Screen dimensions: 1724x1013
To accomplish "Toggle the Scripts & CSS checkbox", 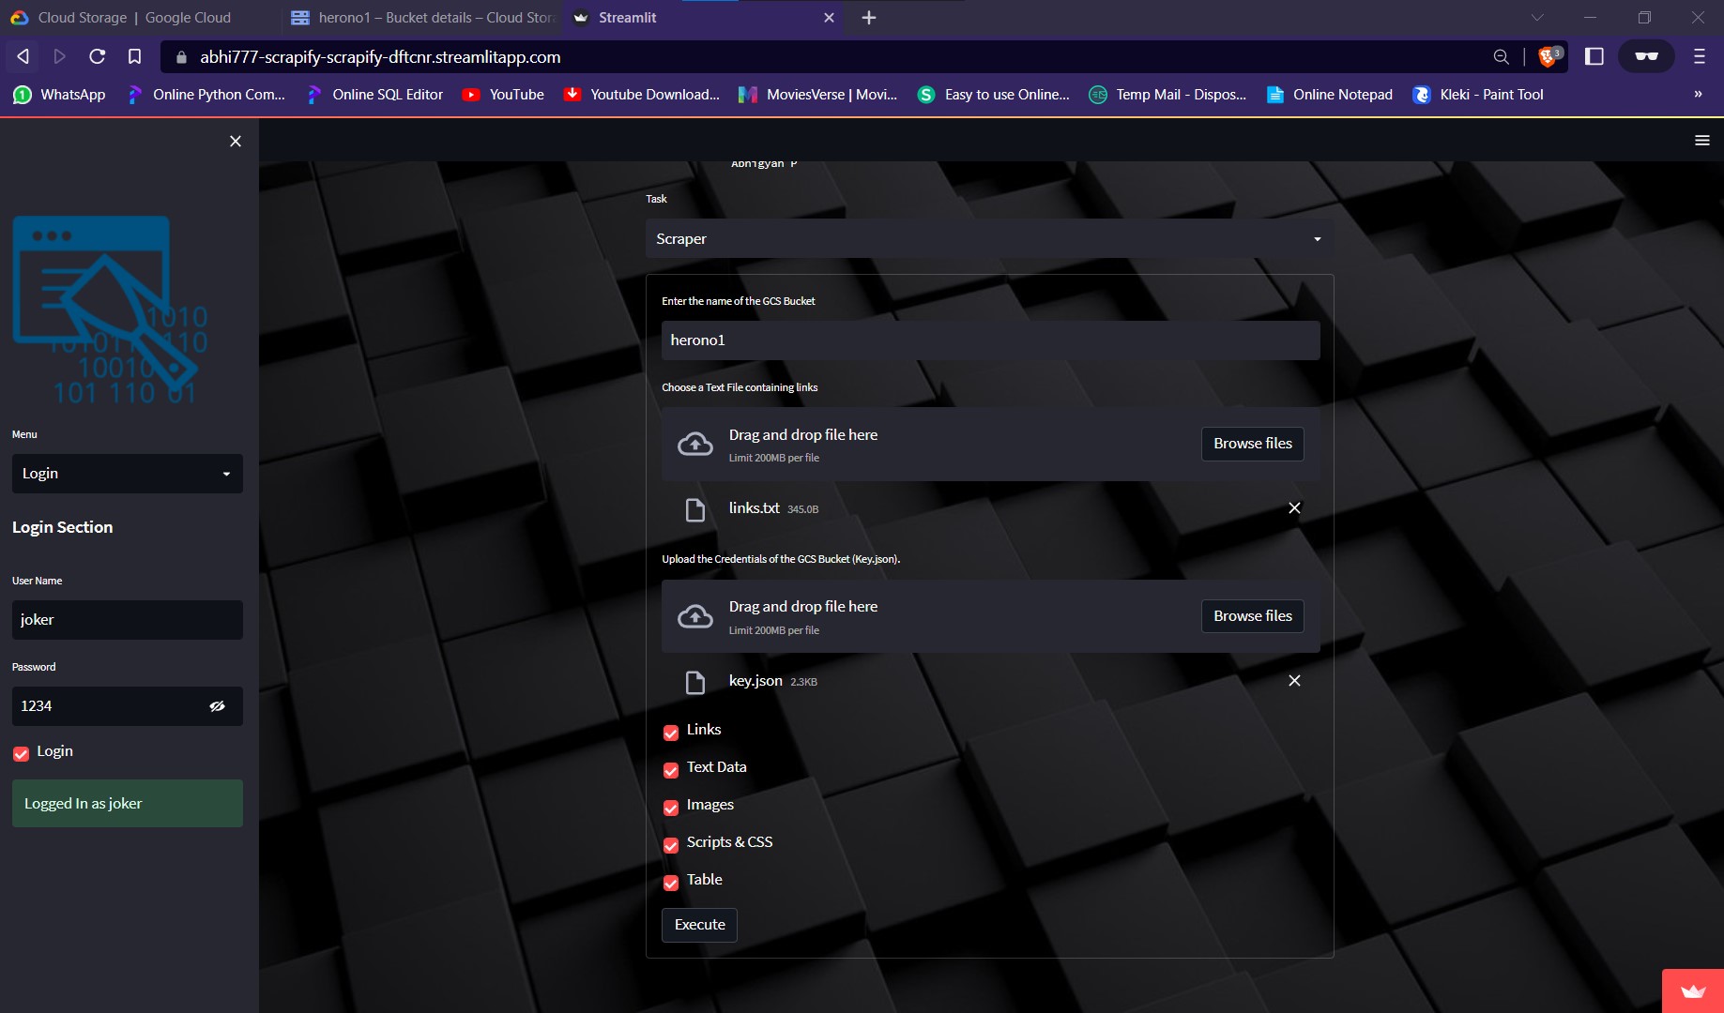I will click(671, 845).
